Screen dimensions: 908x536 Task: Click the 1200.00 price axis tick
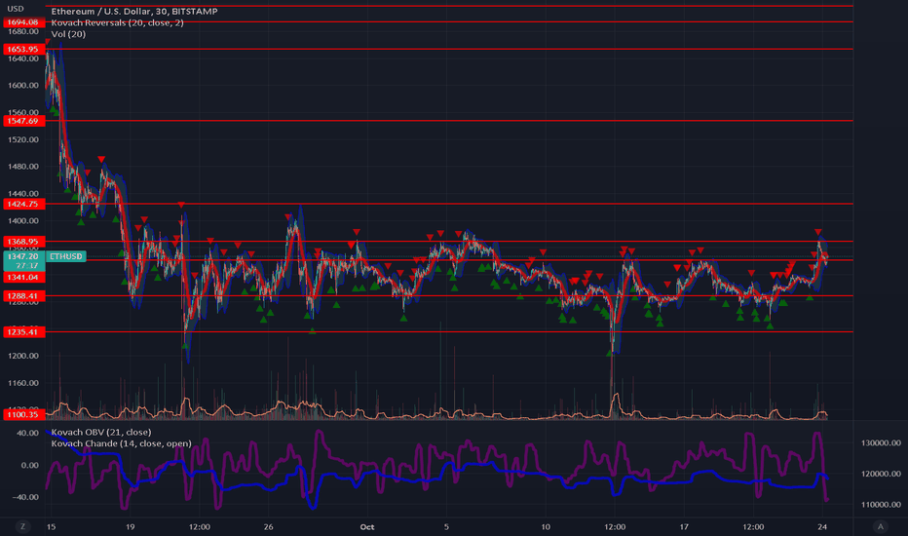pyautogui.click(x=23, y=356)
